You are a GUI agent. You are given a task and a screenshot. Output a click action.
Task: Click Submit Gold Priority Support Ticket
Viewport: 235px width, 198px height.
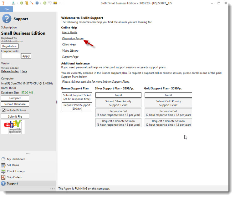pyautogui.click(x=168, y=103)
